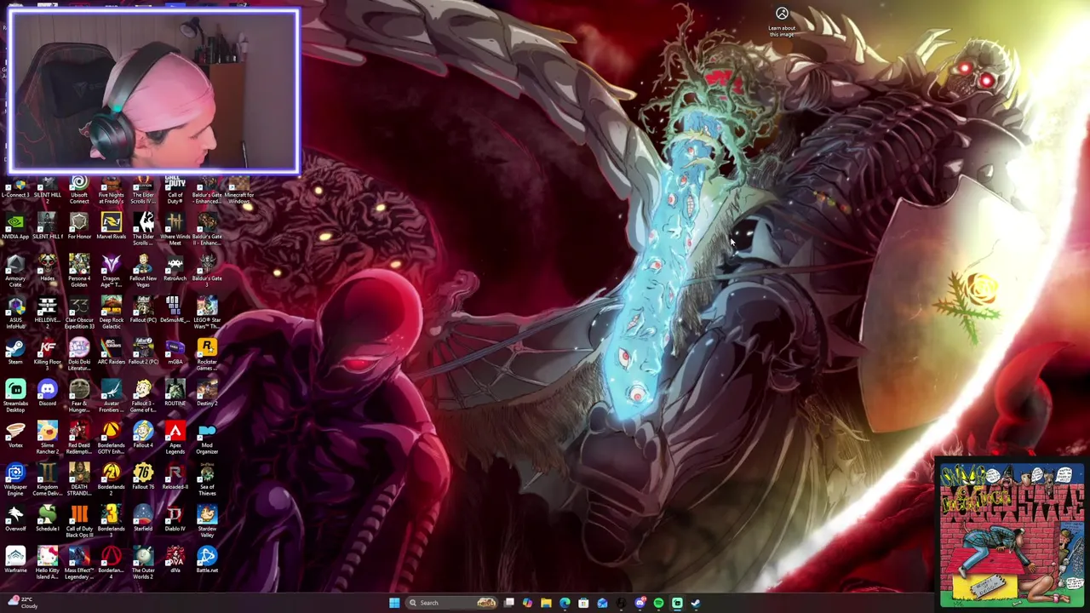The width and height of the screenshot is (1090, 613).
Task: Open the Schedule I desktop icon
Action: coord(47,518)
